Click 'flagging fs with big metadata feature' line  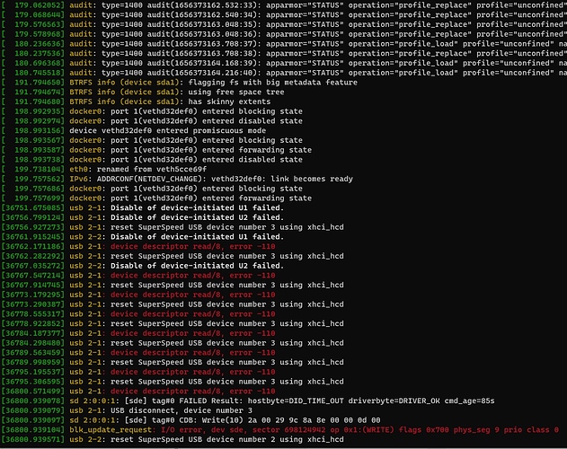[180, 83]
